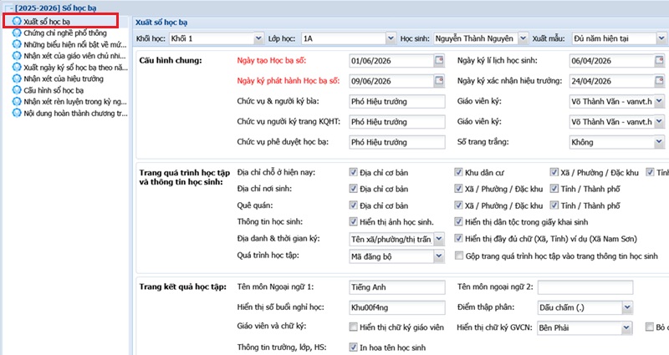Uncheck Địa chỉ cơ bản for Địa chỉ nơi sinh

[353, 189]
